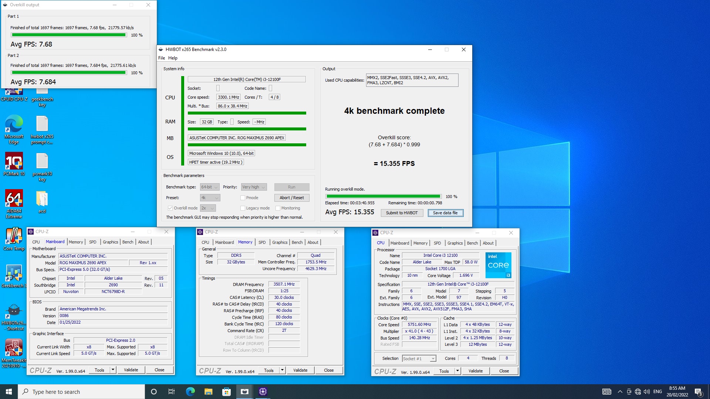Open File Explorer from taskbar

[x=208, y=392]
